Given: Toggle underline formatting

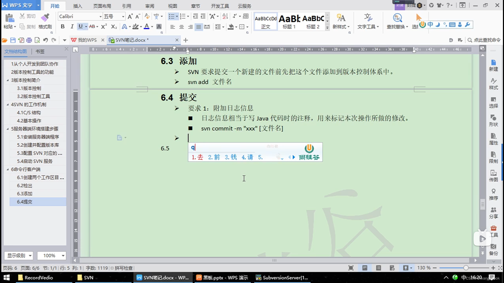Looking at the screenshot, I should [81, 26].
